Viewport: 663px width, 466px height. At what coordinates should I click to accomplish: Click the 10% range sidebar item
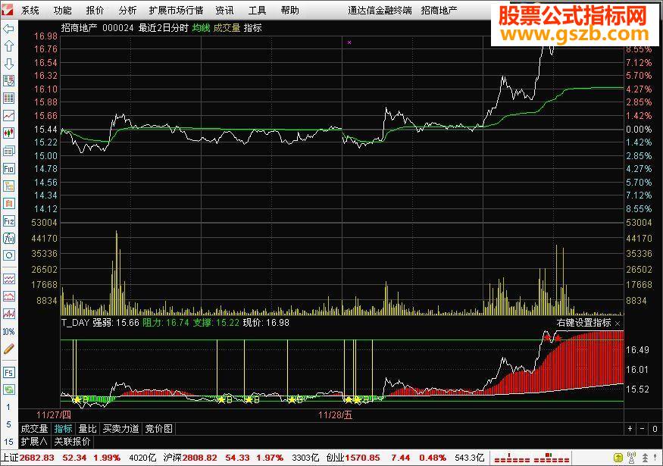[8, 332]
